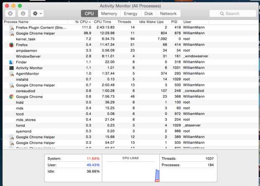Click the Activity Monitor window title
Viewport: 260px width, 186px height.
pyautogui.click(x=130, y=6)
